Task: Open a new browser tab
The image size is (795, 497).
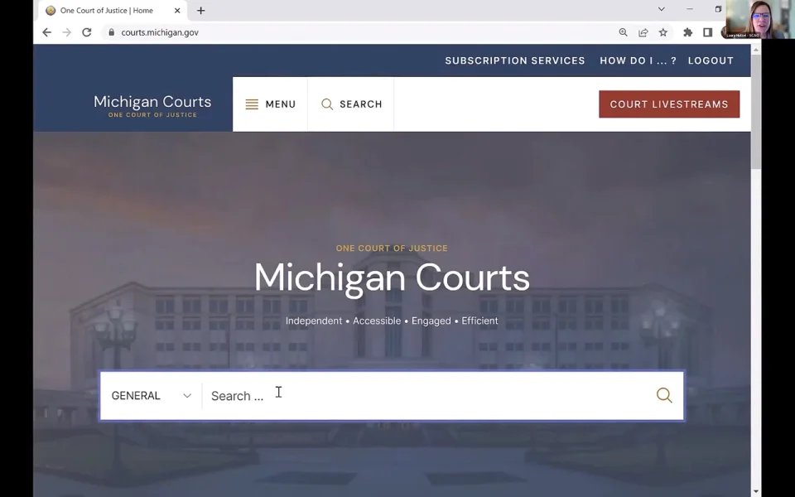Action: point(200,10)
